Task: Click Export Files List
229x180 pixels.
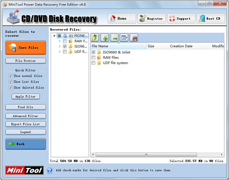Action: pyautogui.click(x=26, y=124)
